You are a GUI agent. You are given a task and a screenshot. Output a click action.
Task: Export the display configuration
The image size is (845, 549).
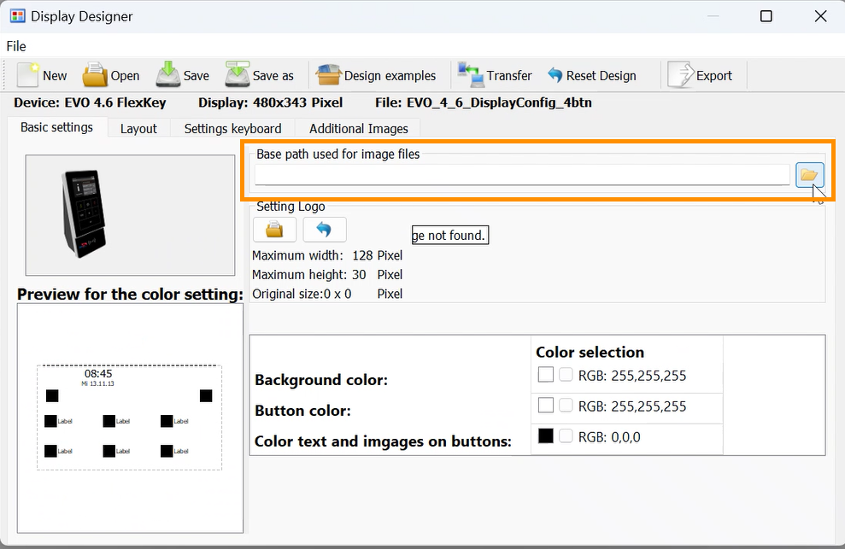click(700, 75)
